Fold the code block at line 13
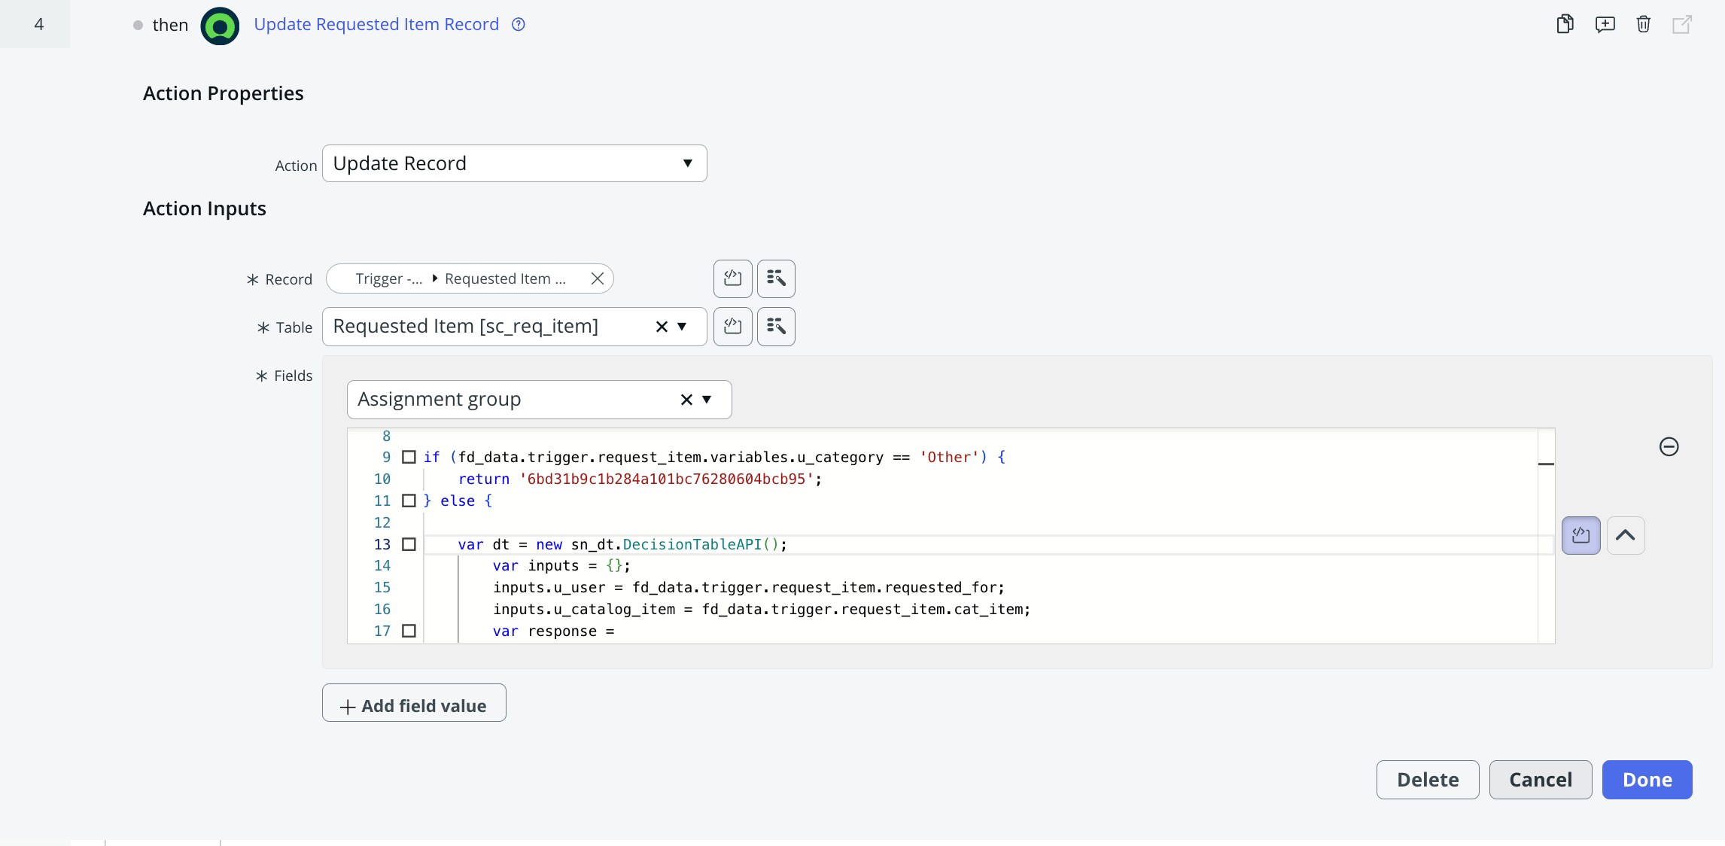This screenshot has height=846, width=1725. coord(409,544)
